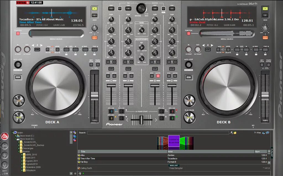The width and height of the screenshot is (283, 176).
Task: Open search options magnifier icon
Action: pos(231,133)
